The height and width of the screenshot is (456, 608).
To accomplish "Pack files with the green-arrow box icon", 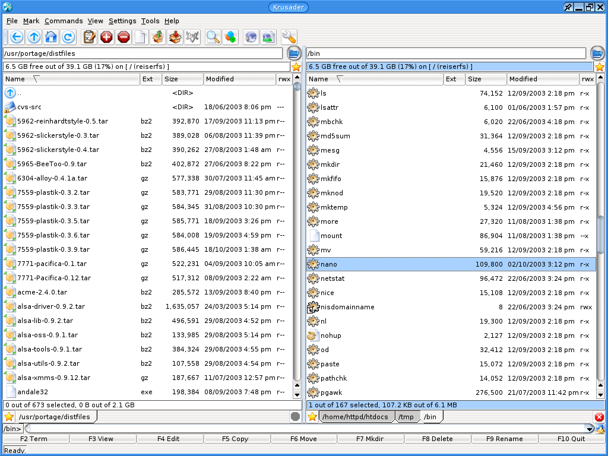I will pos(158,37).
